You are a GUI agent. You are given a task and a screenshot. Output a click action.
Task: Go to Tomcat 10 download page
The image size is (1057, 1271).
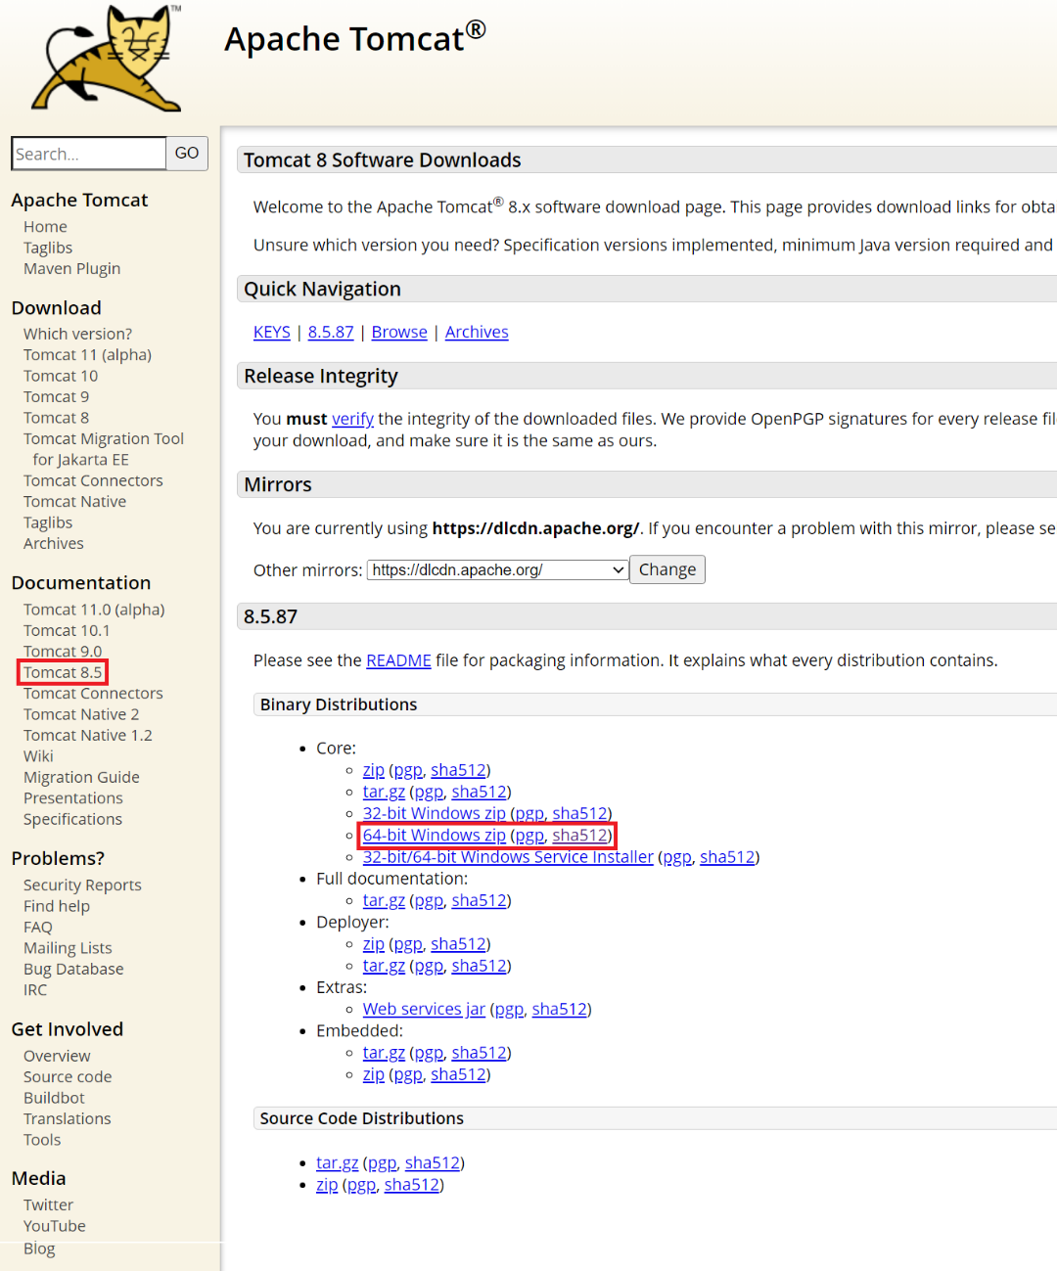click(x=61, y=377)
